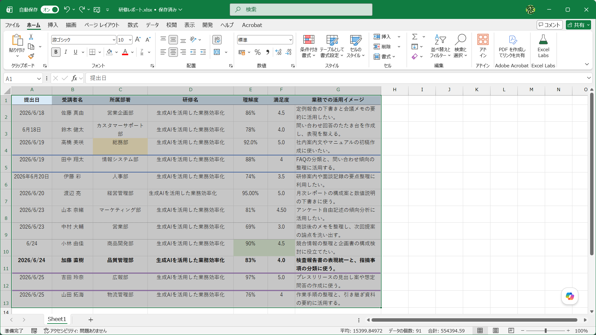Click the コメント comments button
The height and width of the screenshot is (335, 596).
550,25
